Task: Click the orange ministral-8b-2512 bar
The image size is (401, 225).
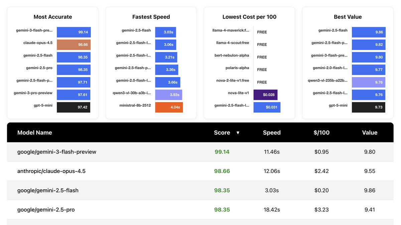Action: (x=169, y=107)
